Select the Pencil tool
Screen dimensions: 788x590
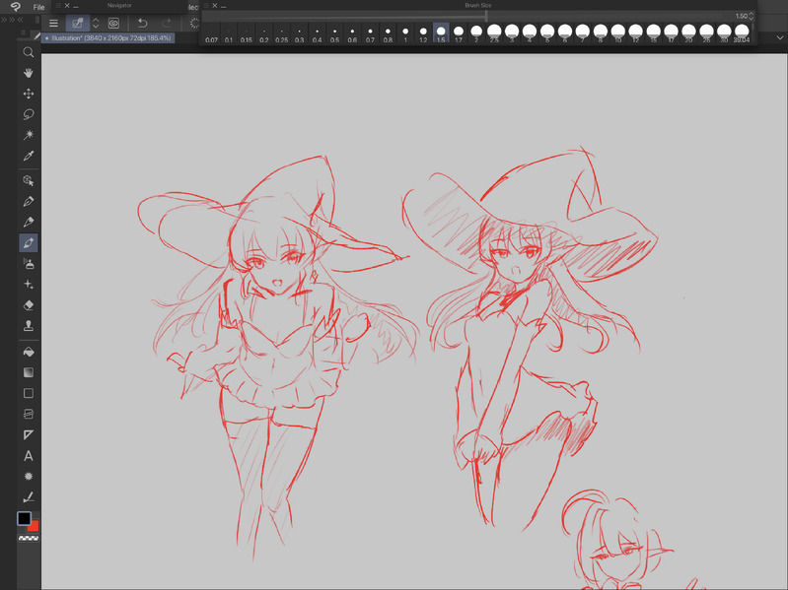29,223
